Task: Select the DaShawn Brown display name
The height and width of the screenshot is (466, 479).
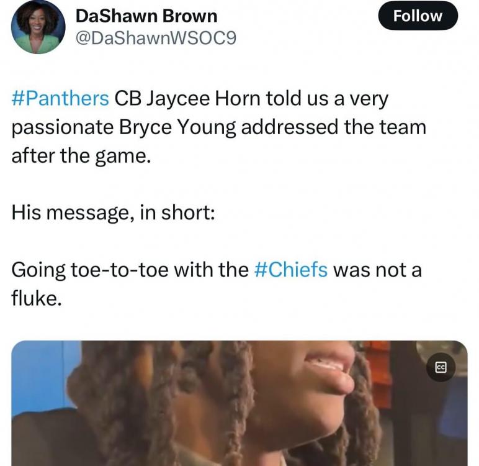Action: pos(146,16)
